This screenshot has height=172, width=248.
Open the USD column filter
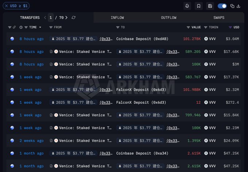[x=230, y=27]
